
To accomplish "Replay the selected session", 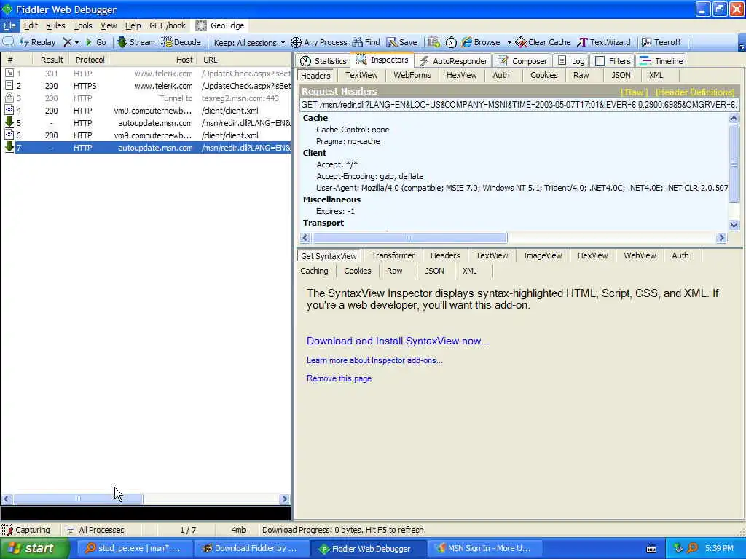I will (x=38, y=42).
